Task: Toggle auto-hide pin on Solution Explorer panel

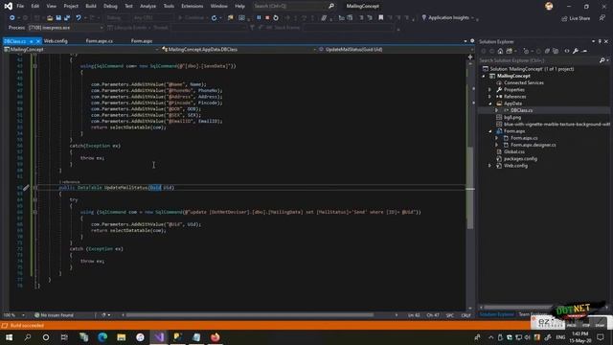Action: [x=600, y=41]
